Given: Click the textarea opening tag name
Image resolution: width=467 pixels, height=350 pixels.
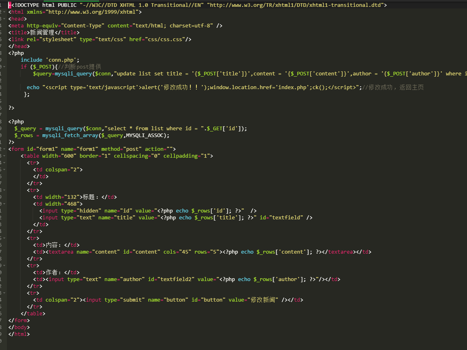Looking at the screenshot, I should coord(61,252).
